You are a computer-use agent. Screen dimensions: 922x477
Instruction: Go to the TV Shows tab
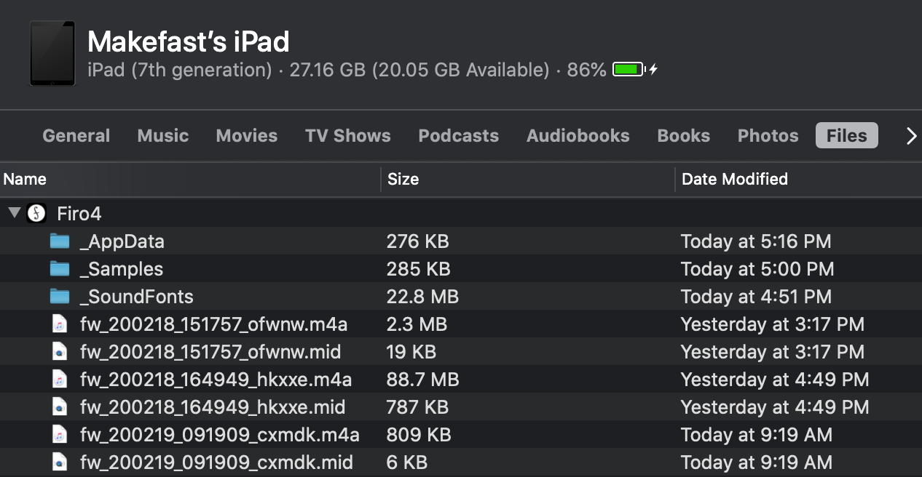click(348, 136)
